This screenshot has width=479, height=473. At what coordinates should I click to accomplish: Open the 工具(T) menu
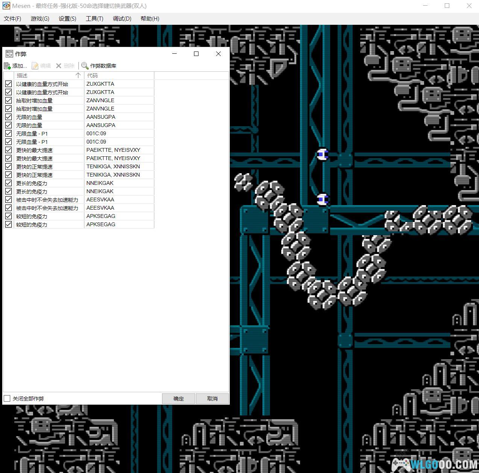[94, 18]
